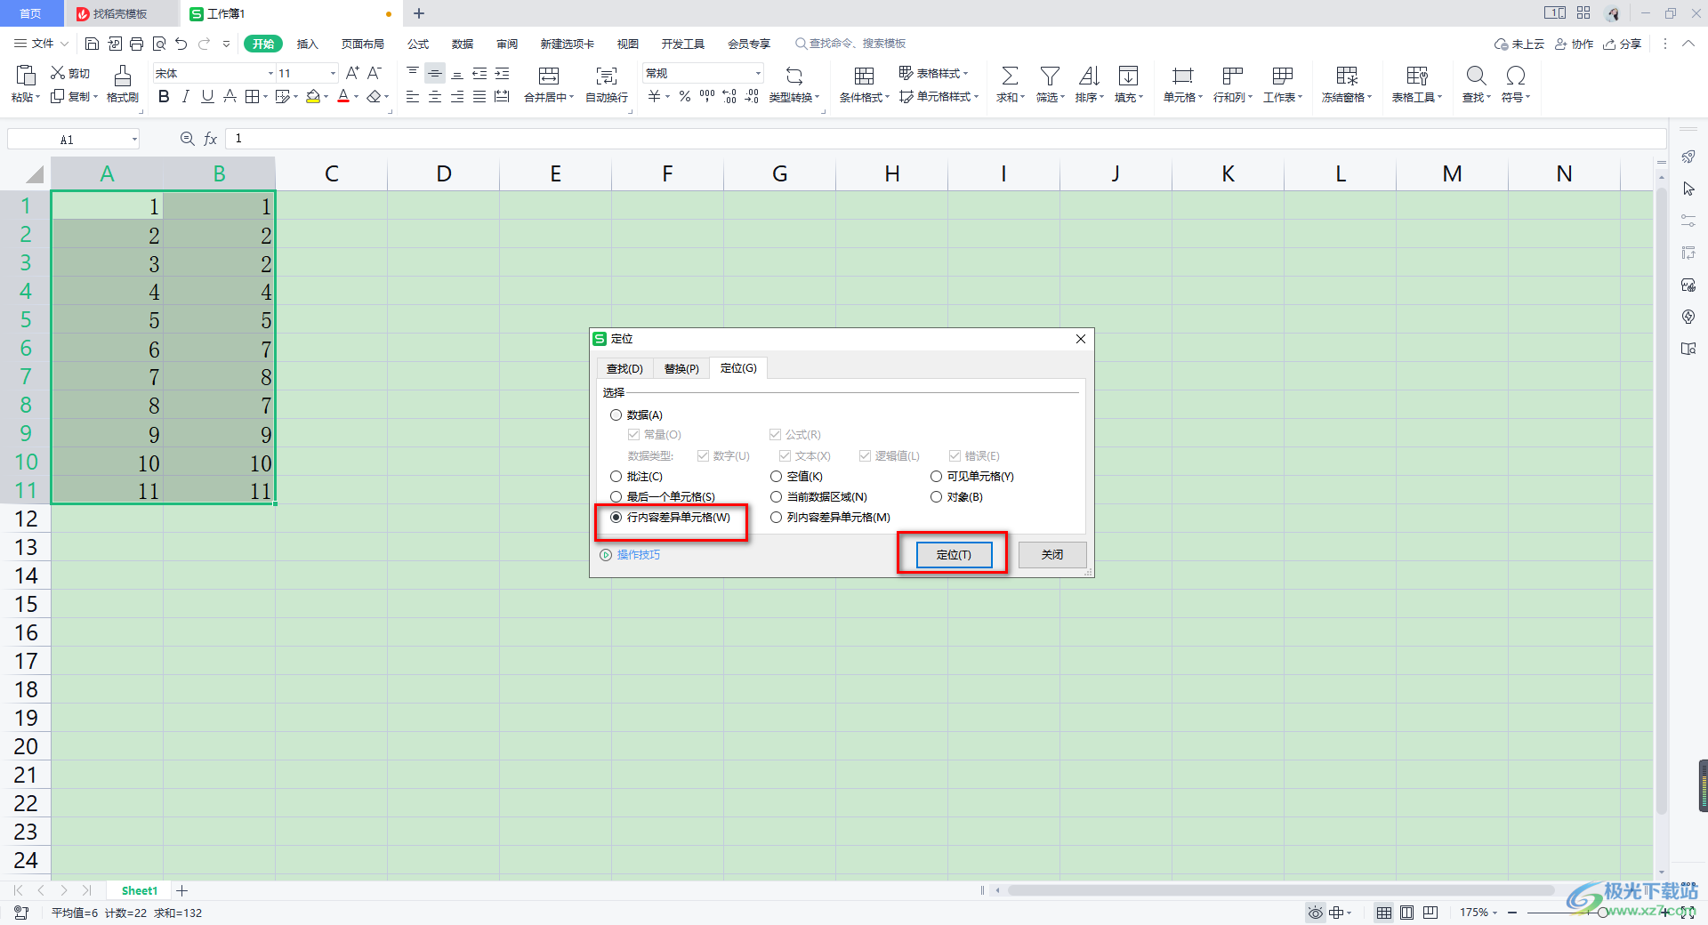Click the Filter funnel icon
Image resolution: width=1708 pixels, height=925 pixels.
[1050, 76]
